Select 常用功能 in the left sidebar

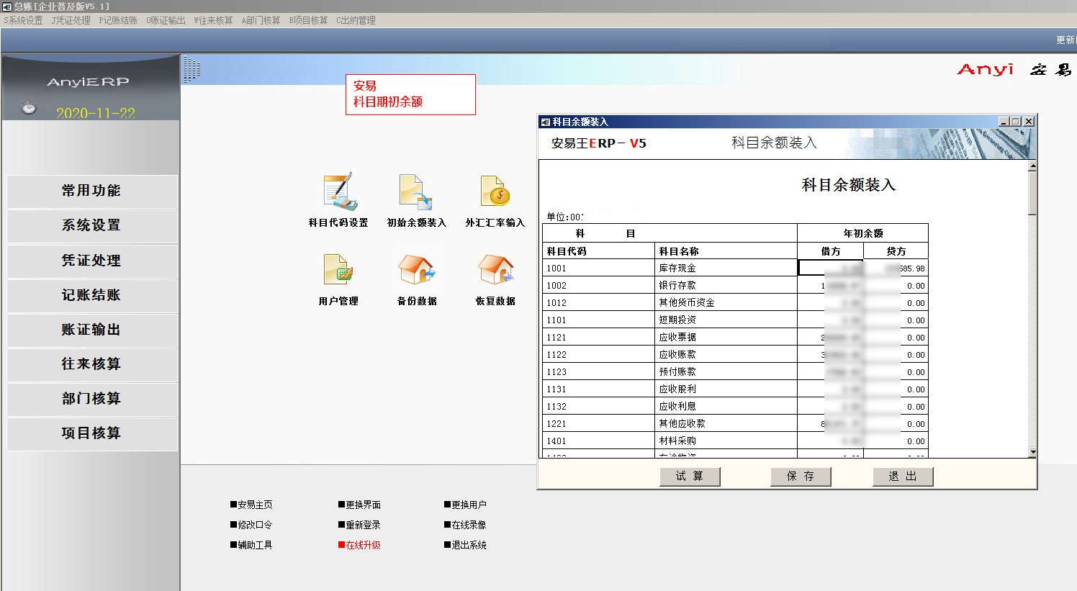pos(91,191)
